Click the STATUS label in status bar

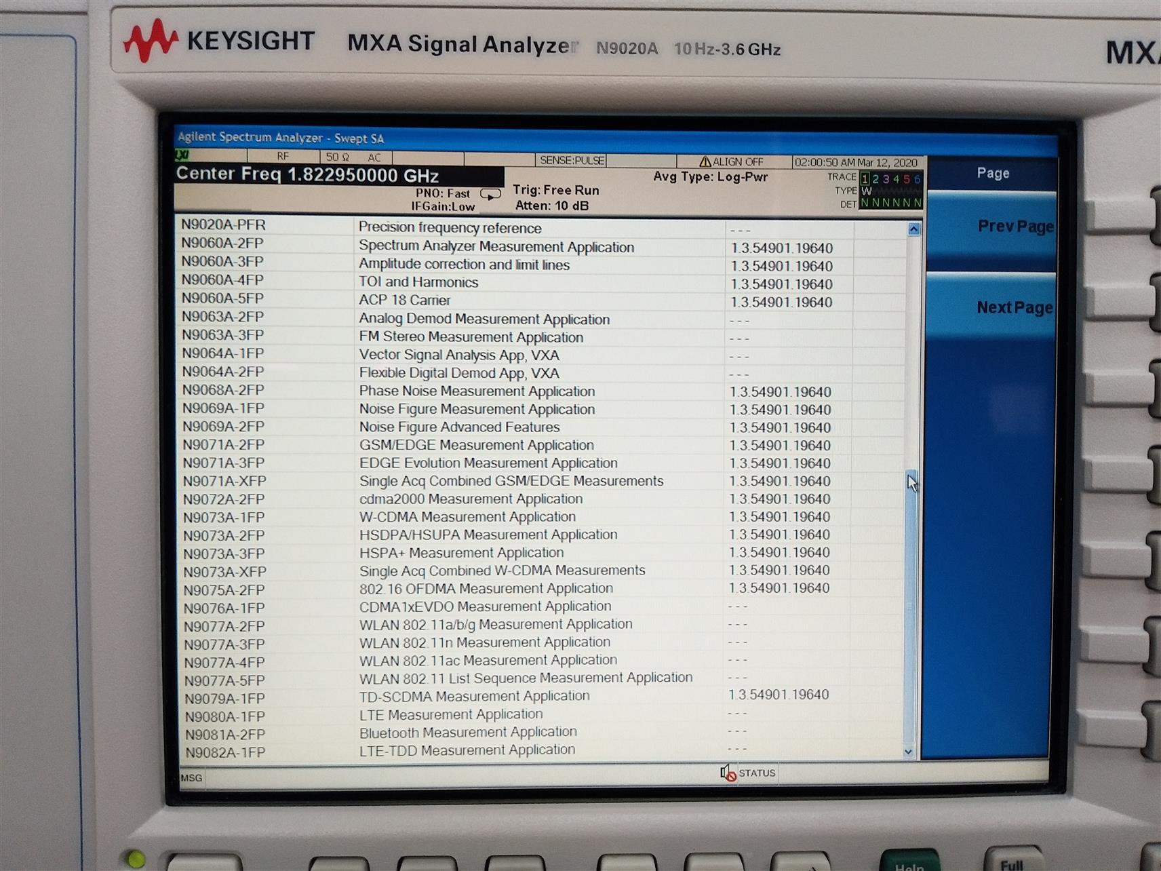click(x=757, y=773)
